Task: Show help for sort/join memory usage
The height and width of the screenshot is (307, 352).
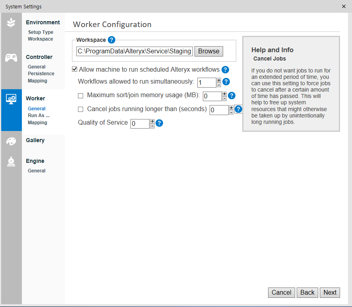Action: [x=231, y=96]
